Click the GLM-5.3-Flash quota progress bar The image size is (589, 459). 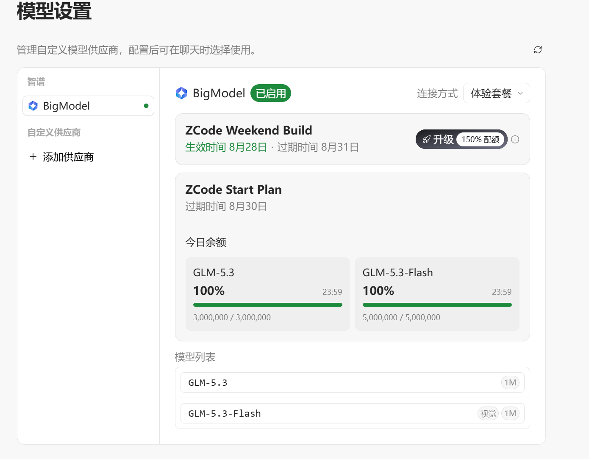pyautogui.click(x=437, y=305)
